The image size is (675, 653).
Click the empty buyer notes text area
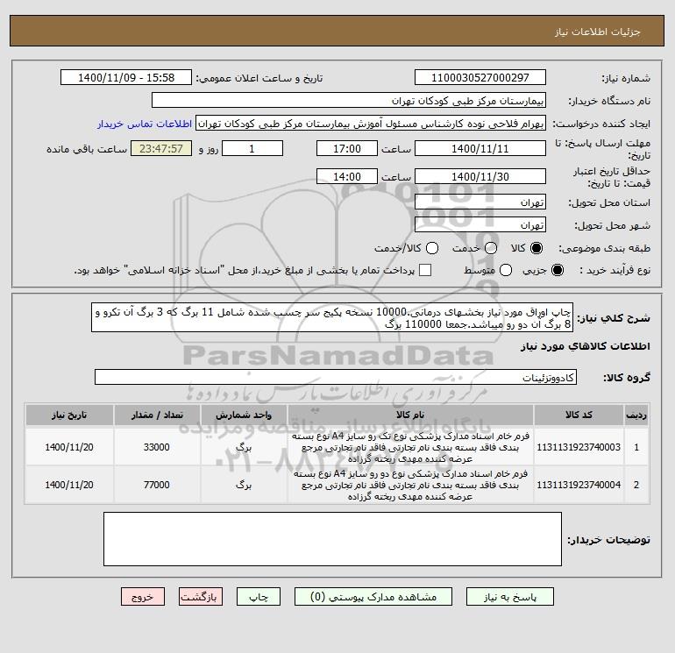(332, 539)
